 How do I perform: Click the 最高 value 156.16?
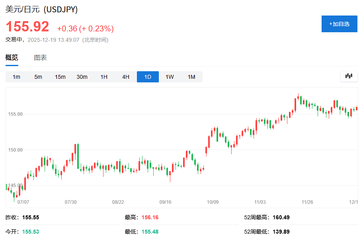tap(150, 217)
